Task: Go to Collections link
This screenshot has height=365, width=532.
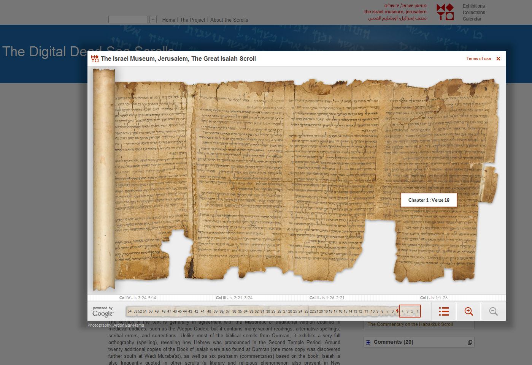Action: pyautogui.click(x=473, y=13)
